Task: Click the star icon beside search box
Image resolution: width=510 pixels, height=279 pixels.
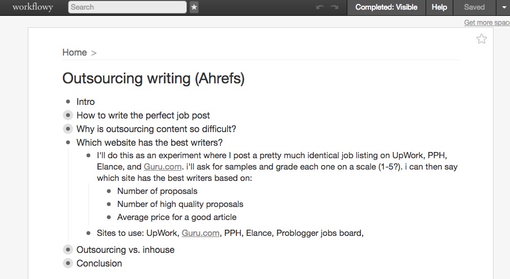Action: (194, 7)
